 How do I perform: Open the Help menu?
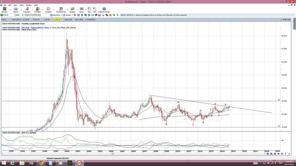36,5
